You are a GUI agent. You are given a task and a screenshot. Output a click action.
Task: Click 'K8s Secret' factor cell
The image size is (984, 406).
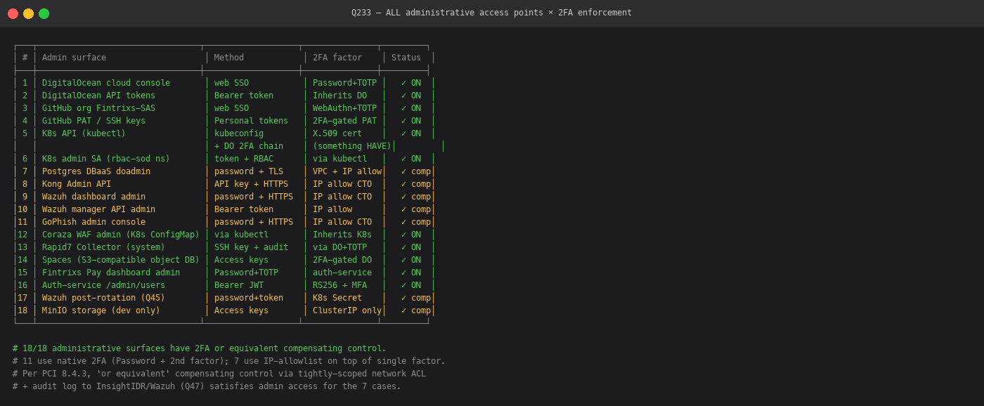click(337, 298)
